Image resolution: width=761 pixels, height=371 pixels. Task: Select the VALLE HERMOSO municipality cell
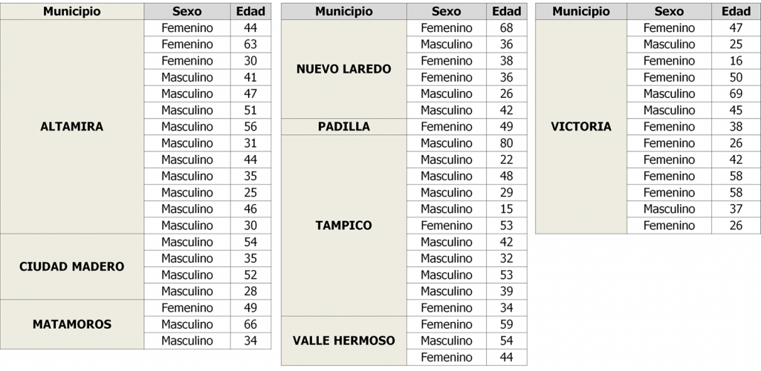(x=343, y=341)
